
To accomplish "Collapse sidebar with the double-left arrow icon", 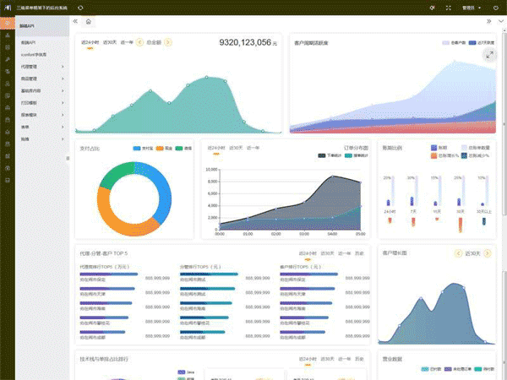I will pyautogui.click(x=76, y=21).
